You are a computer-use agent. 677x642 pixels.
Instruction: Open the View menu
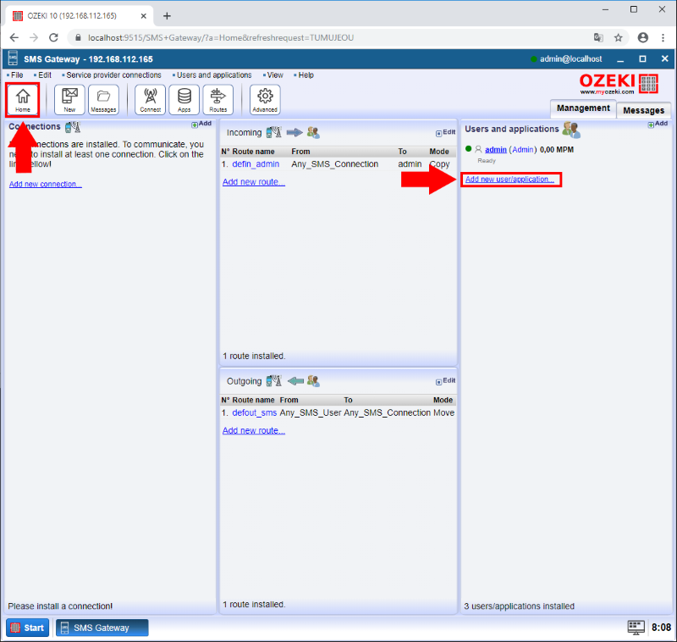275,75
